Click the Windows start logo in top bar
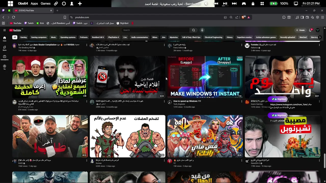The height and width of the screenshot is (183, 326). [x=10, y=4]
